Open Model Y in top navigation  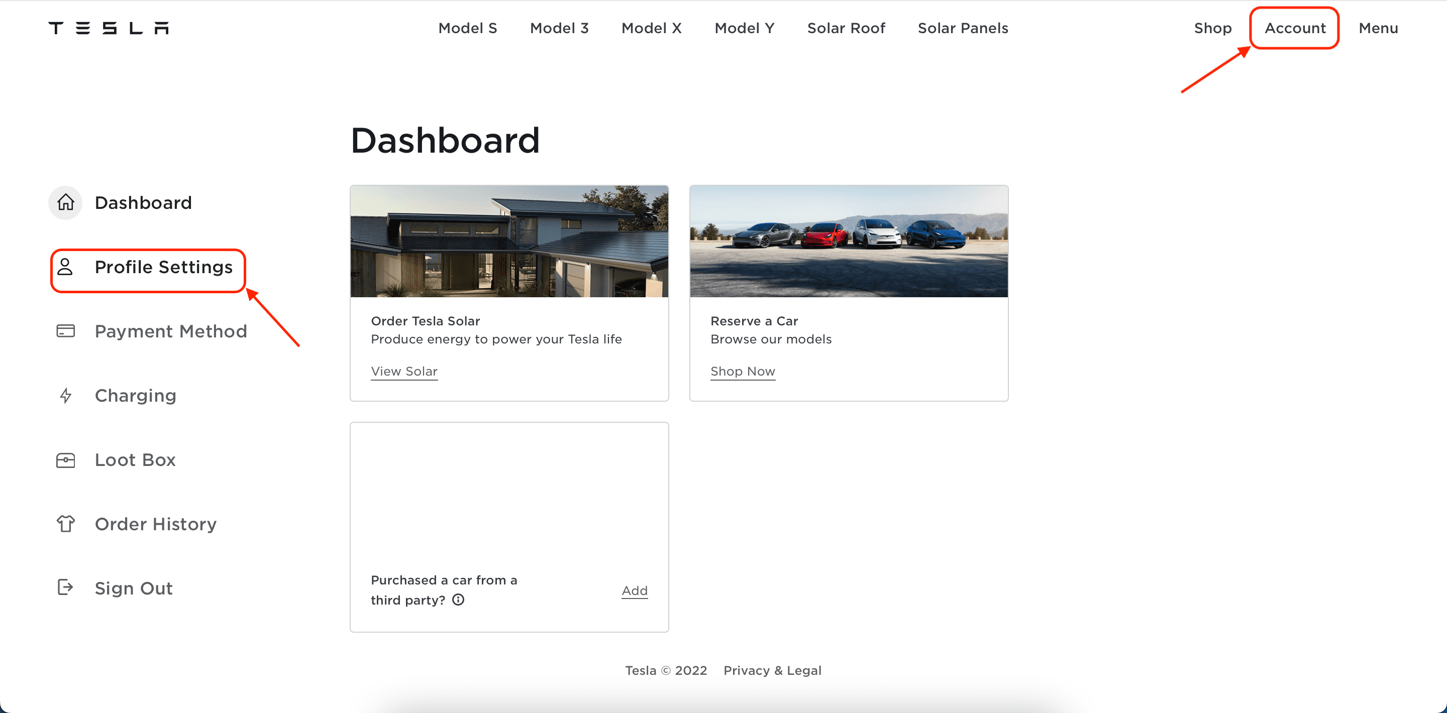[x=744, y=28]
